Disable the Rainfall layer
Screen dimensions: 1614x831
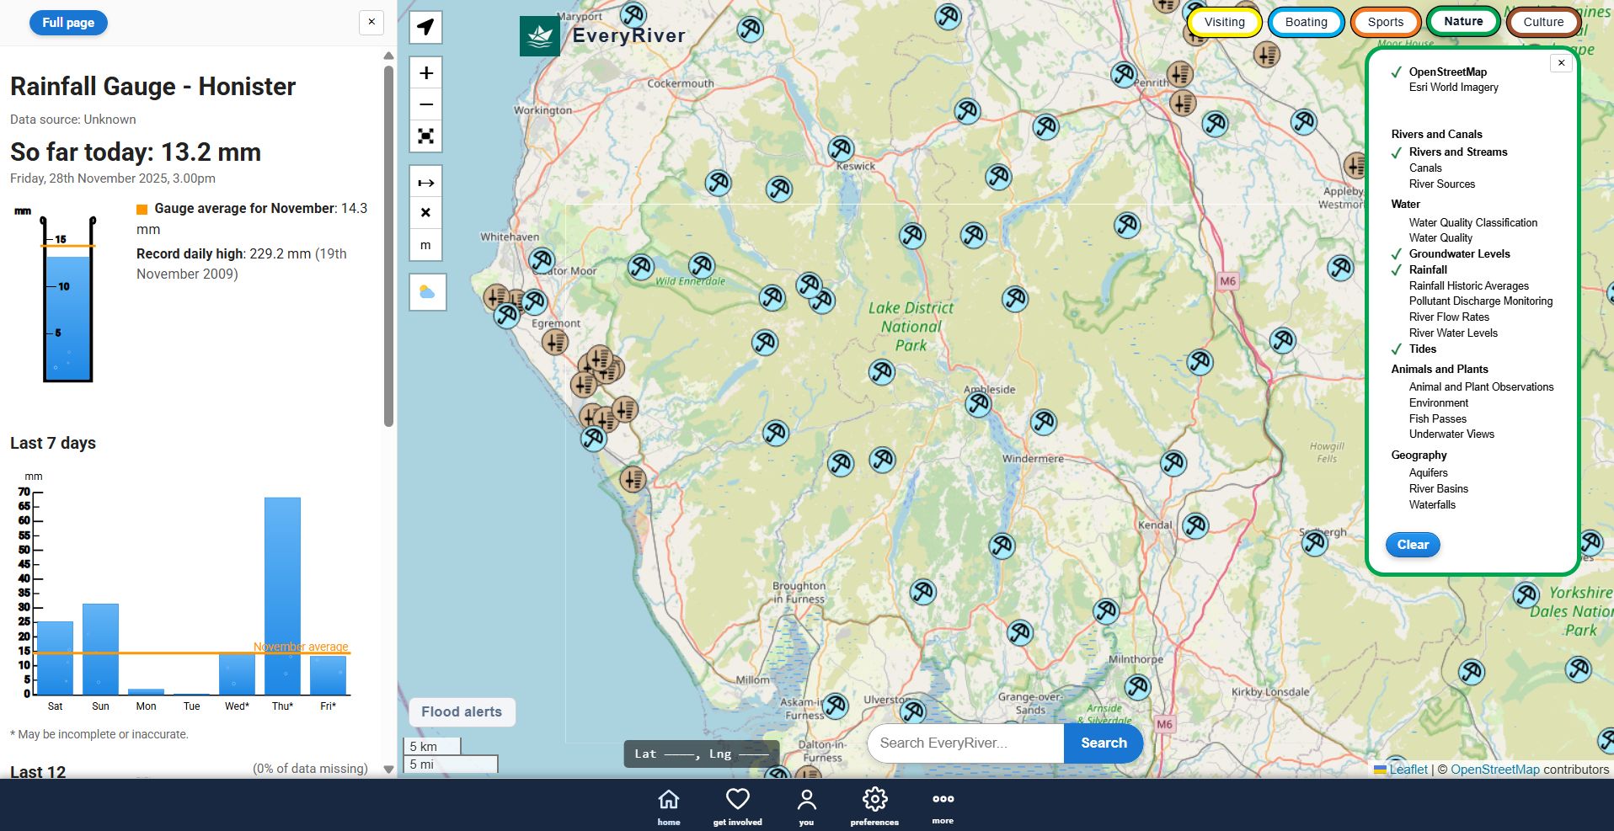click(1428, 270)
